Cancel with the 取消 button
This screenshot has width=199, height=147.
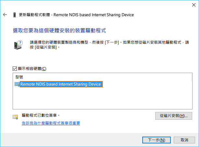coord(184,140)
